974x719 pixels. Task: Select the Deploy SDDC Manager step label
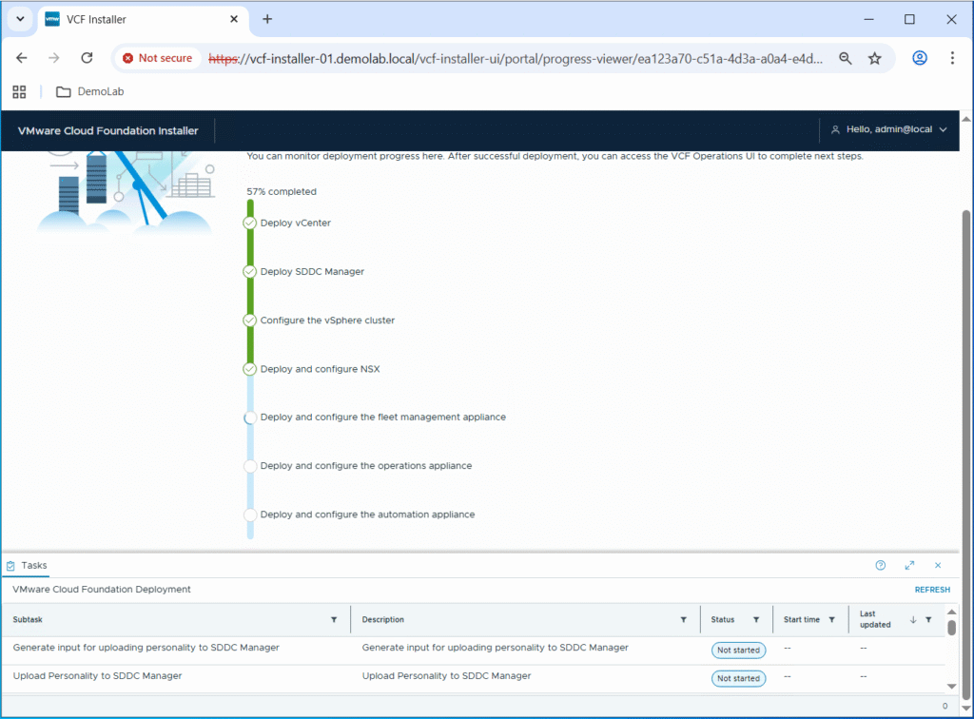312,271
